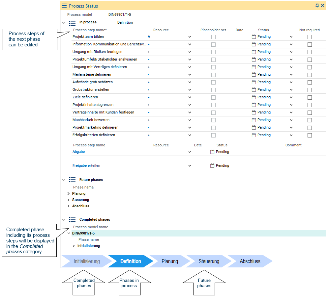
Task: Click double-arrow icon for Ziele definieren
Action: (x=149, y=97)
